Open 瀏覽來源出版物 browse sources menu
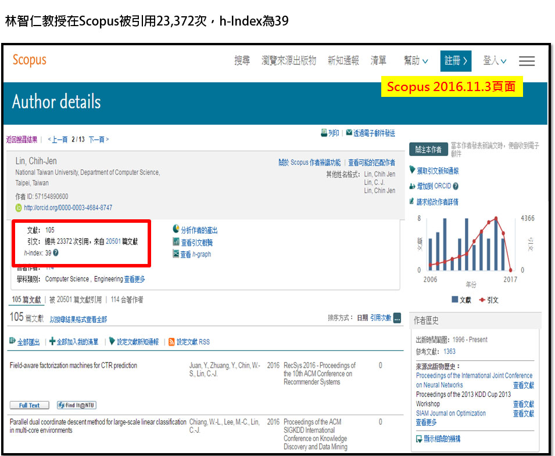 [289, 61]
